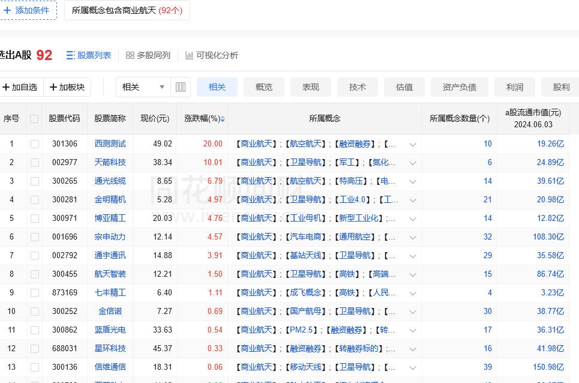Open the 所属概念包含商业航天 condition tag
The image size is (579, 383).
(x=127, y=10)
